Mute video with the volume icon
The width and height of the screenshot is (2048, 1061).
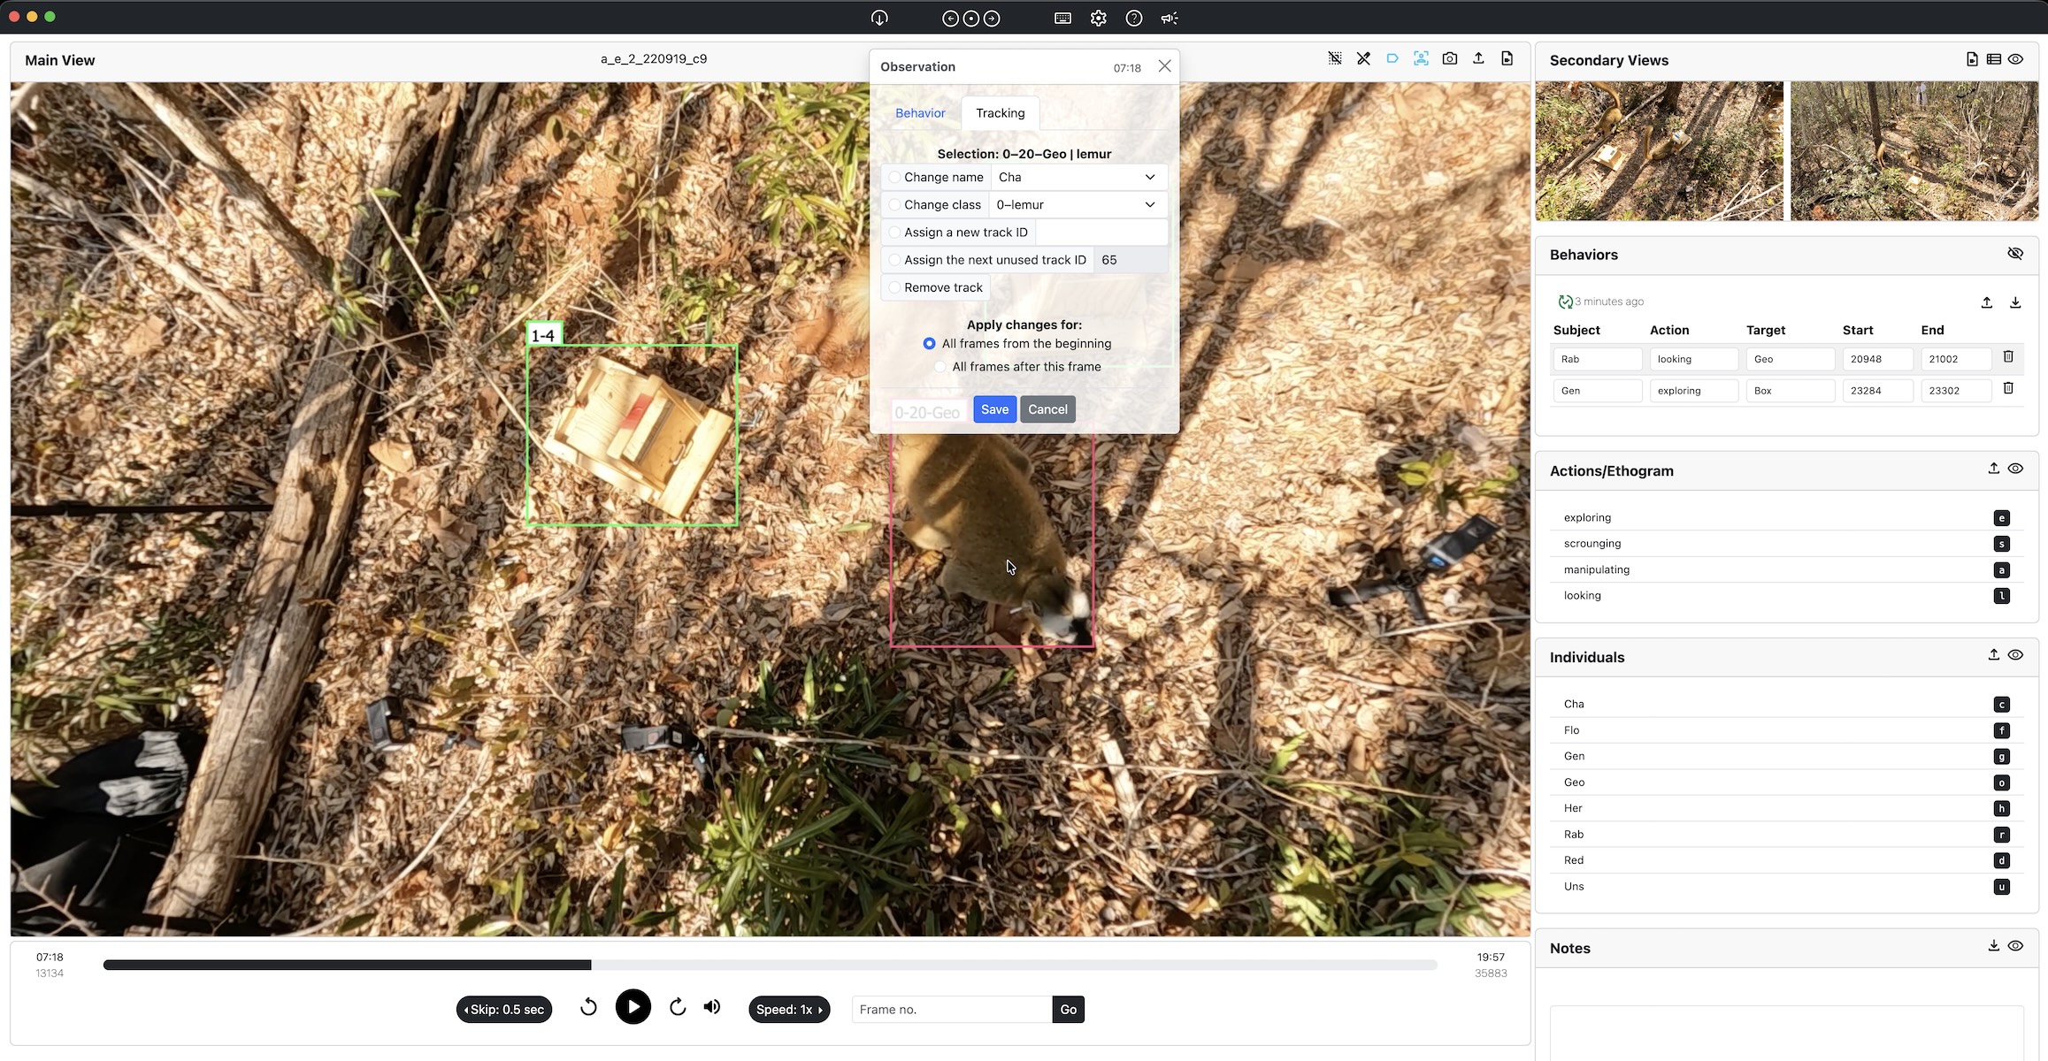coord(711,1007)
